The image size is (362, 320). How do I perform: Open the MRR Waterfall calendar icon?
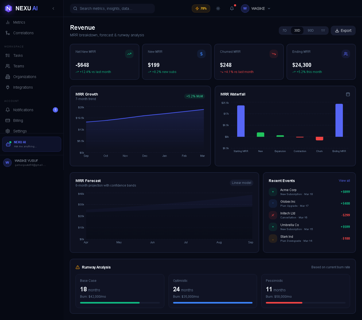point(348,94)
